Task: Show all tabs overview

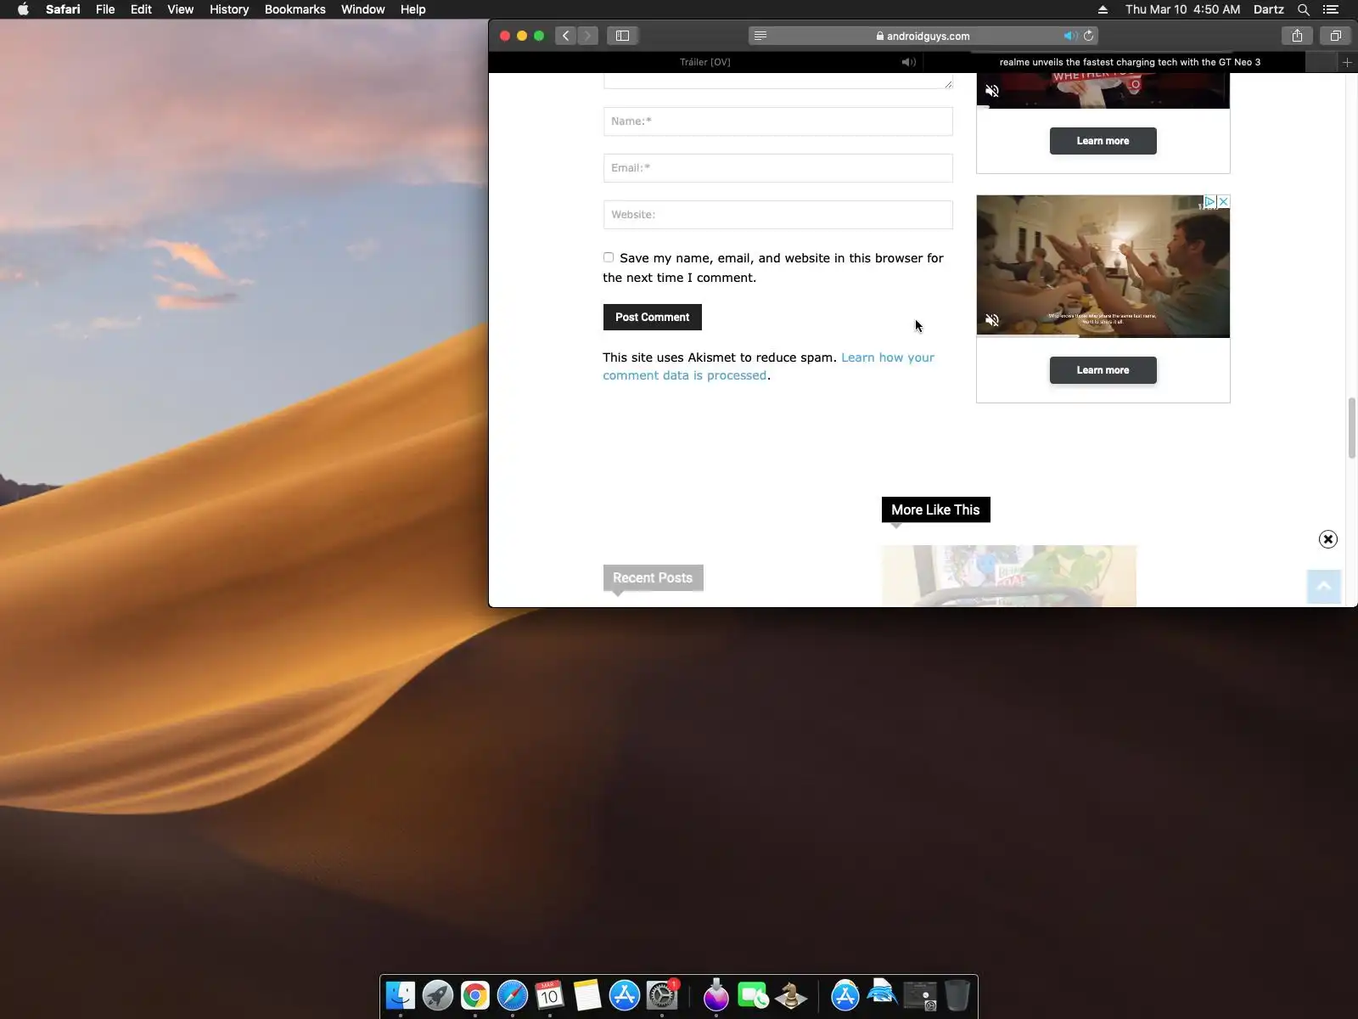Action: coord(1335,36)
